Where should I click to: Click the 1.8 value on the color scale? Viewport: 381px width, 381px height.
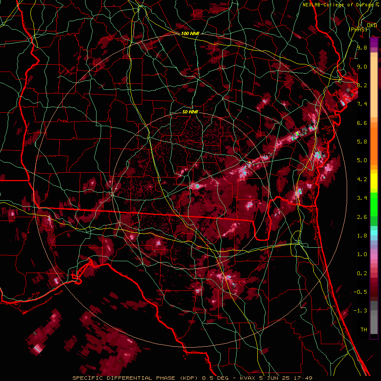(x=362, y=236)
